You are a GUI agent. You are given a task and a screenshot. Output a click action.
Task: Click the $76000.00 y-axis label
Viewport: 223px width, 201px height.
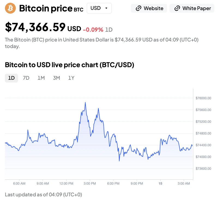coord(203,98)
